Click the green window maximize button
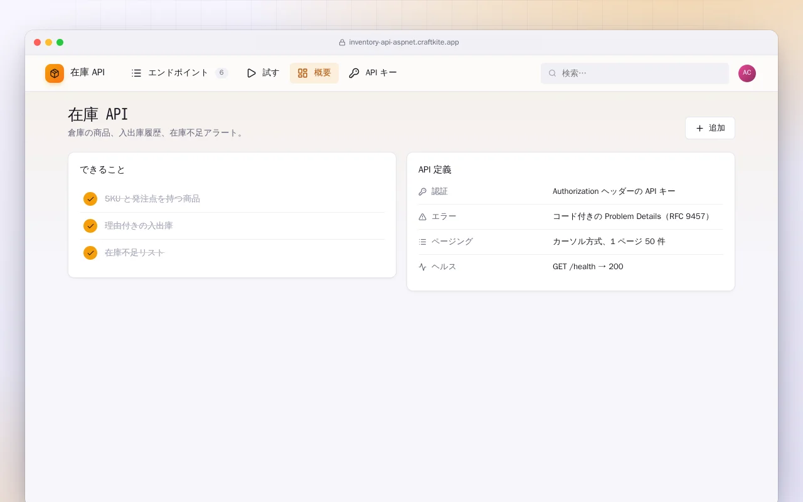This screenshot has height=502, width=803. [x=60, y=43]
